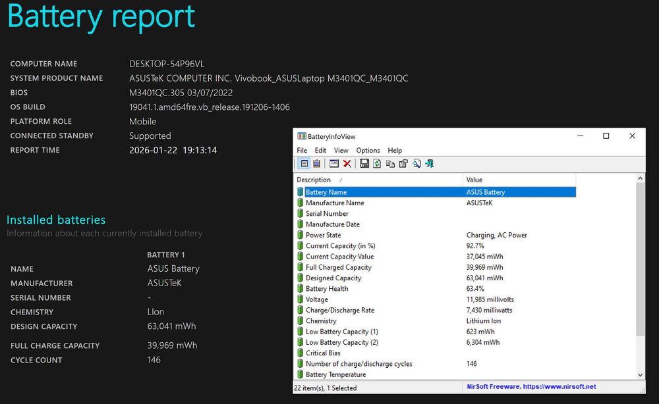The width and height of the screenshot is (659, 404).
Task: Select the Show Battery Information toolbar icon
Action: click(x=304, y=164)
